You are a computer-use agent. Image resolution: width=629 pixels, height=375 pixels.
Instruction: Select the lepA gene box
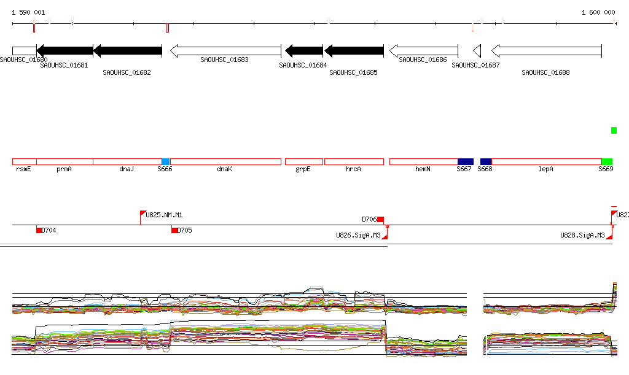tap(546, 161)
